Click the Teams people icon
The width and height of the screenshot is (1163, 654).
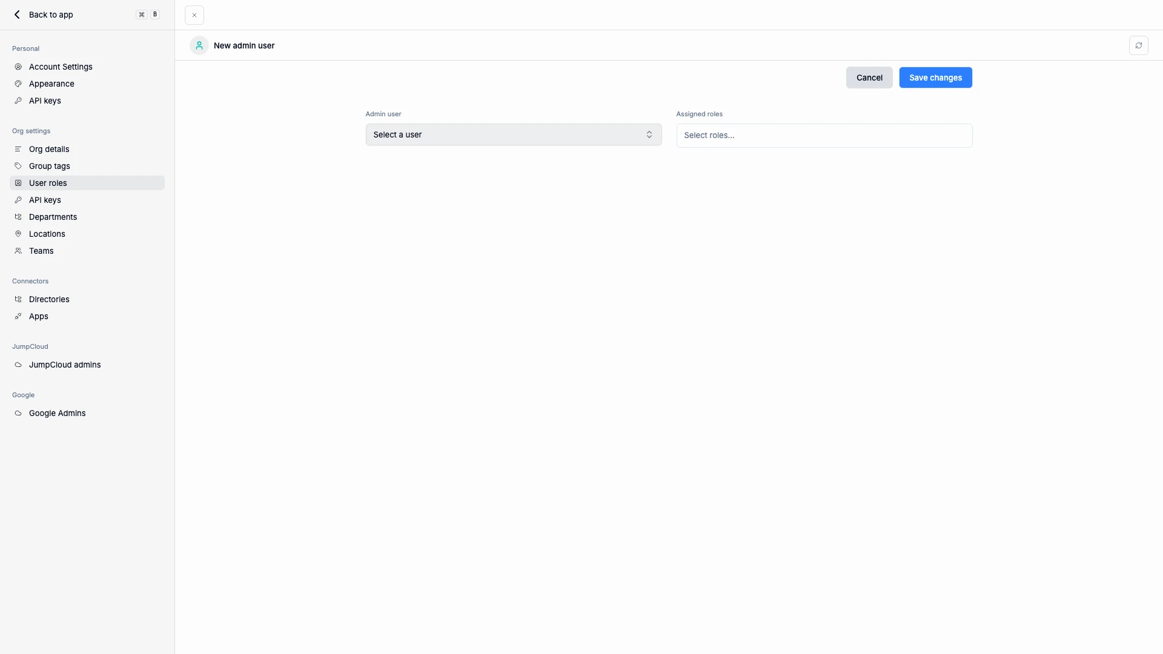point(18,251)
